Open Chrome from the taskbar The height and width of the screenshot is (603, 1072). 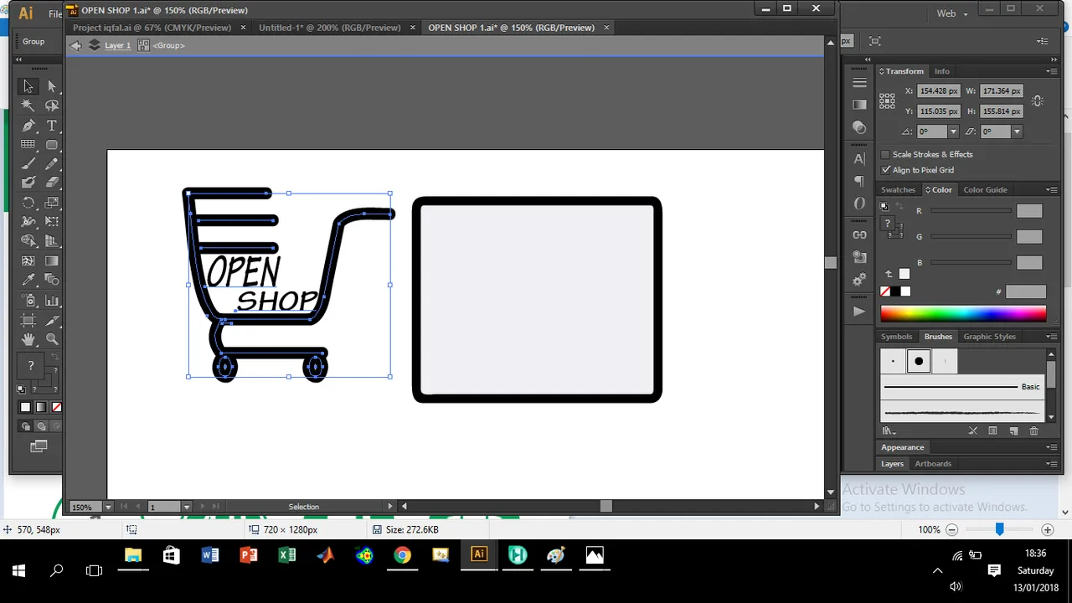tap(402, 555)
